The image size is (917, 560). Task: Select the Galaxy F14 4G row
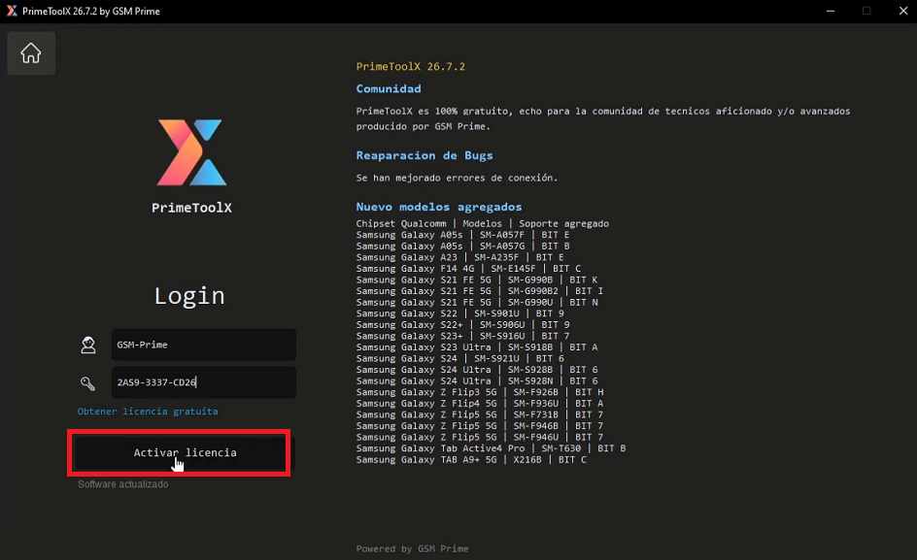(x=468, y=269)
